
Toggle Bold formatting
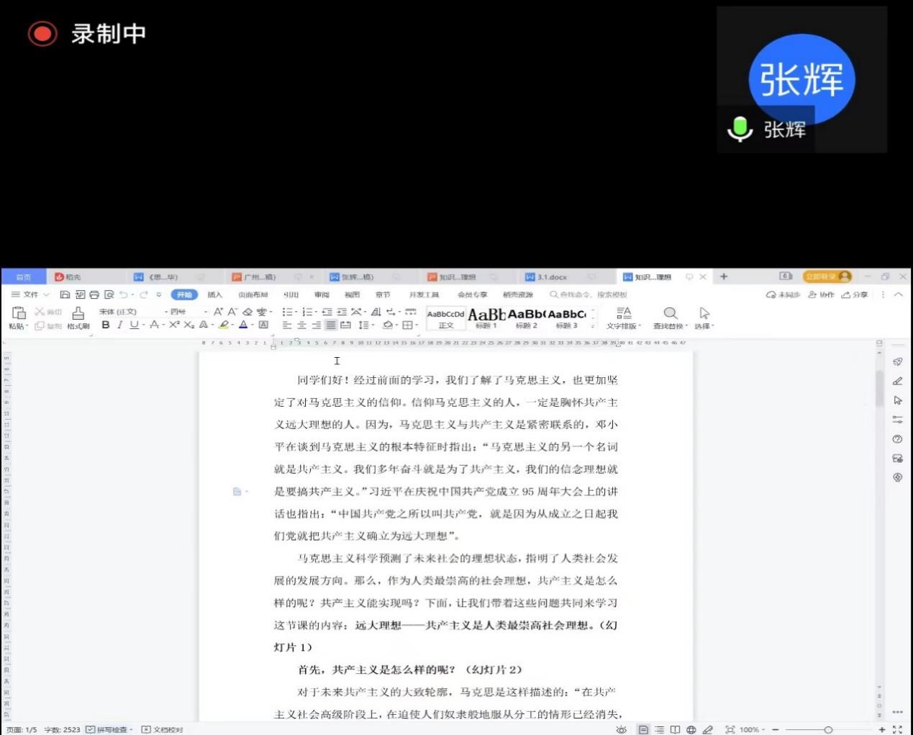click(x=106, y=325)
